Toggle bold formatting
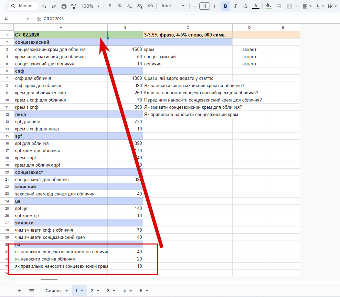This screenshot has height=297, width=340. pyautogui.click(x=225, y=6)
